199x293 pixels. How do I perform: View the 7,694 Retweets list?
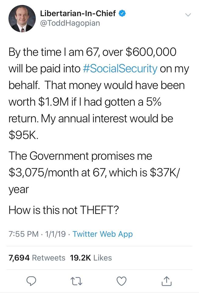point(37,258)
